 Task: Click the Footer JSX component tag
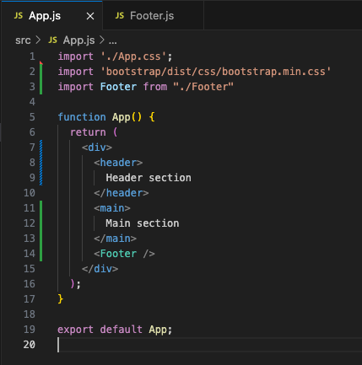[118, 254]
